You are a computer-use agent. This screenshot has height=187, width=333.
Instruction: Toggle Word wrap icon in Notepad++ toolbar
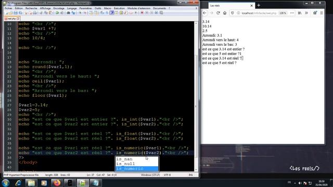102,12
